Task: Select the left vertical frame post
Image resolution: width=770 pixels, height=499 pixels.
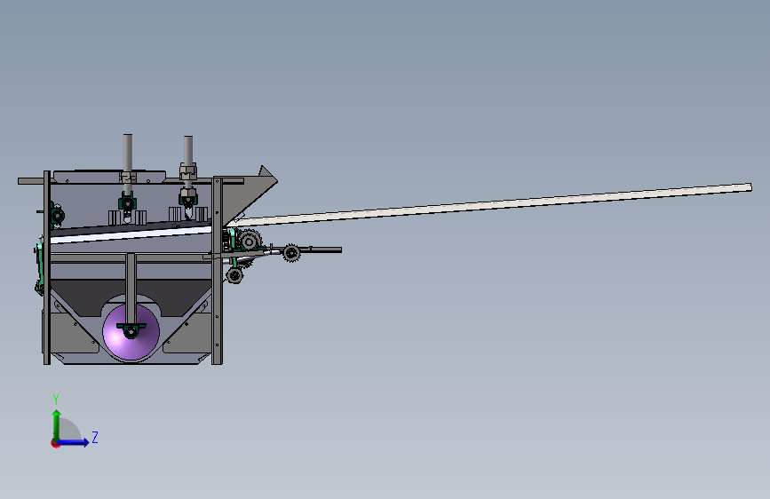Action: 47,267
